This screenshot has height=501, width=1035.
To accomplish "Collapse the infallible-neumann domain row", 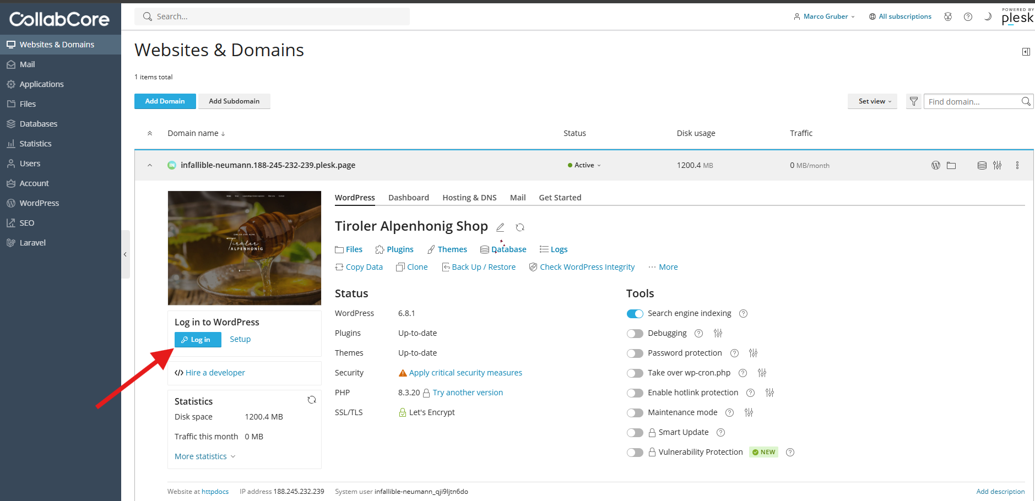I will click(x=150, y=165).
